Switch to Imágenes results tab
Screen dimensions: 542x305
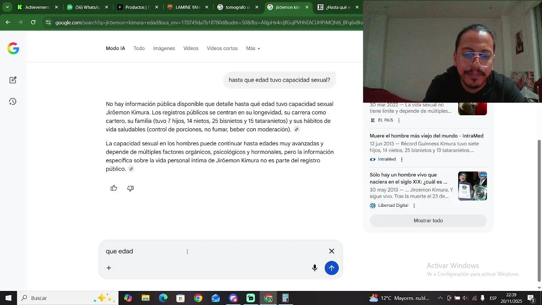[x=164, y=48]
